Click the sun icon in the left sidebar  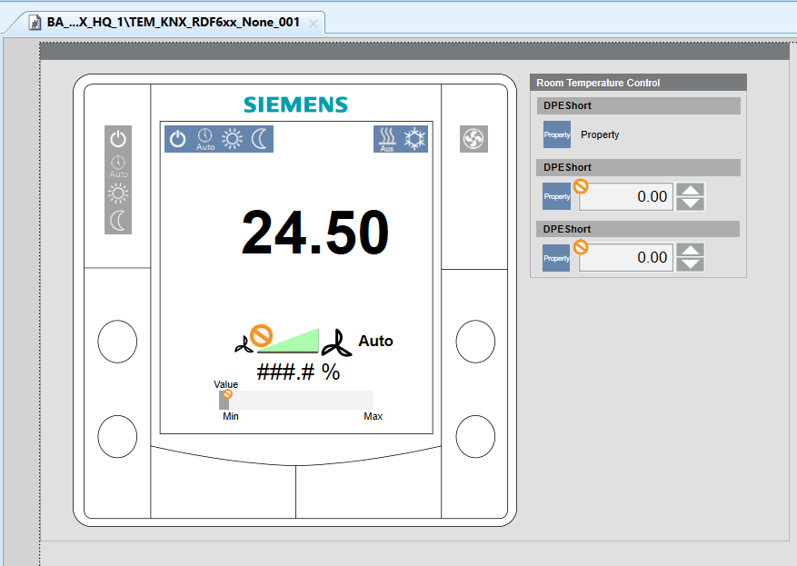[117, 191]
